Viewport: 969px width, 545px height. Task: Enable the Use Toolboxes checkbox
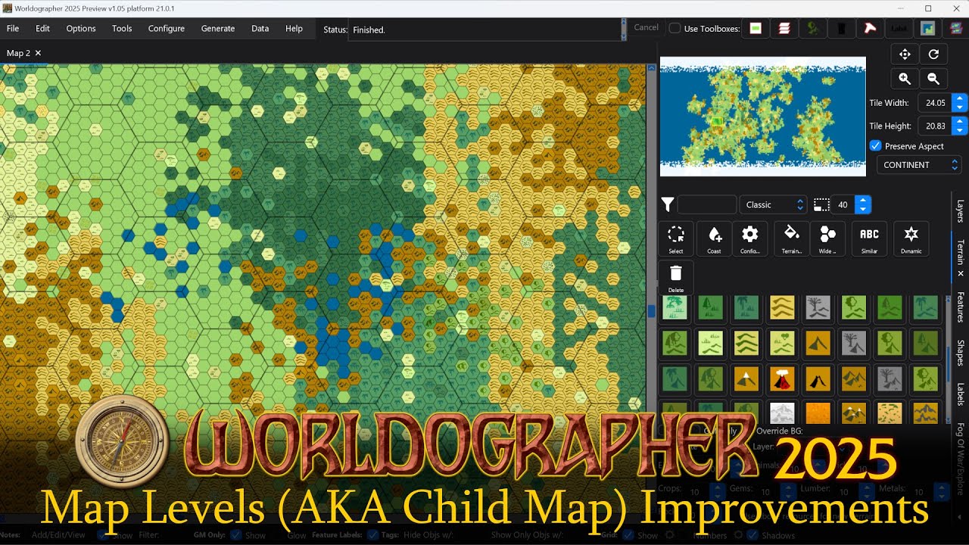tap(675, 29)
